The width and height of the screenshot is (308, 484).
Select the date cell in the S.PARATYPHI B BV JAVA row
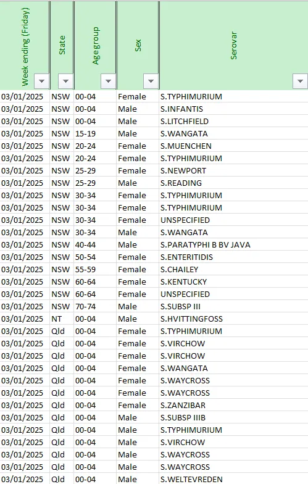coord(25,244)
